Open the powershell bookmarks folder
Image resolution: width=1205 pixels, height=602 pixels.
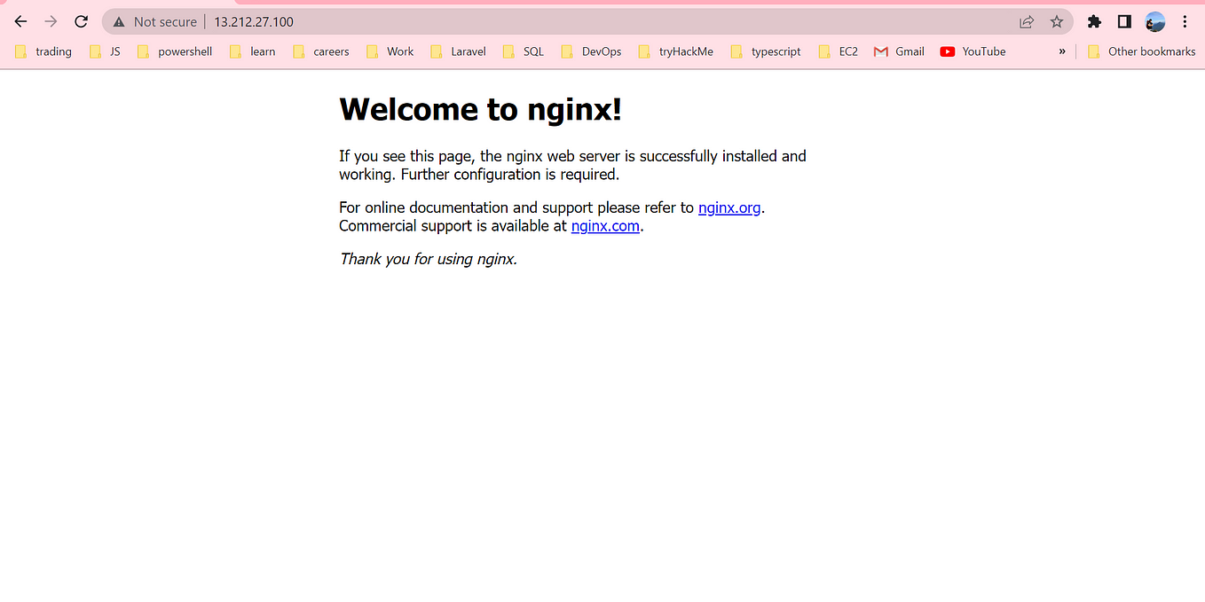pyautogui.click(x=175, y=51)
